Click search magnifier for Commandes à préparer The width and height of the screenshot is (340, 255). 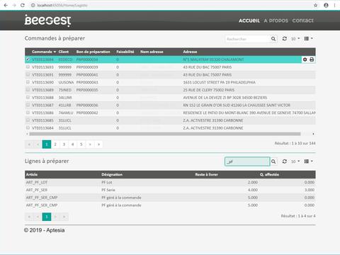pyautogui.click(x=273, y=39)
